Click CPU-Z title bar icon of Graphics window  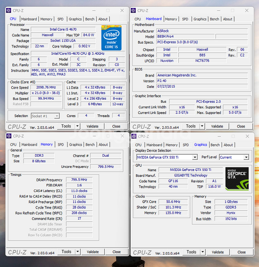click(134, 136)
